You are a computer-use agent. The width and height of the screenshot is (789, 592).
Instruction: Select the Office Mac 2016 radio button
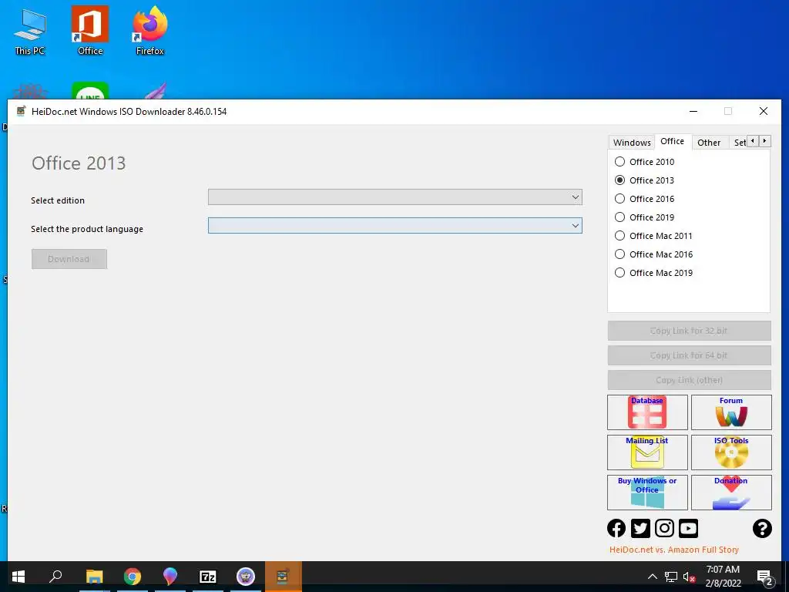620,254
